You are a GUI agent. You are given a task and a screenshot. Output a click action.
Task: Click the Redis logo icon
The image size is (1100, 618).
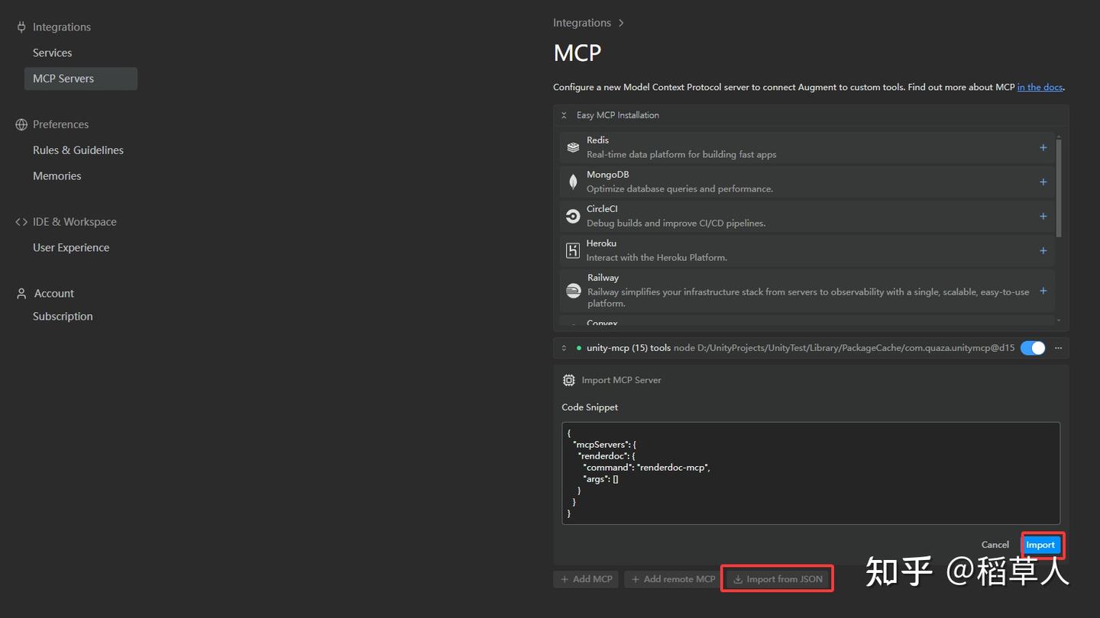click(x=573, y=147)
